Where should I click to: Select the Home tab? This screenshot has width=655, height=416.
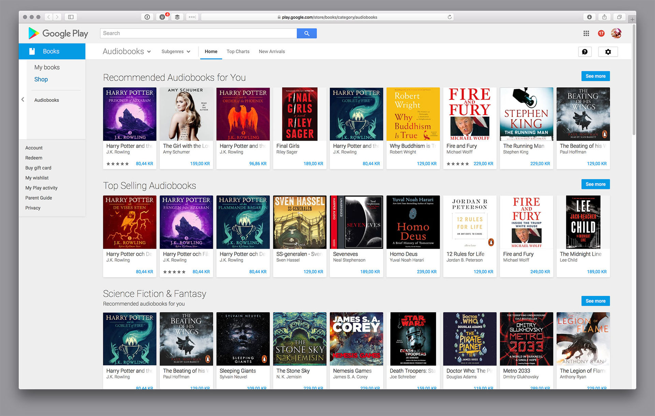click(211, 52)
